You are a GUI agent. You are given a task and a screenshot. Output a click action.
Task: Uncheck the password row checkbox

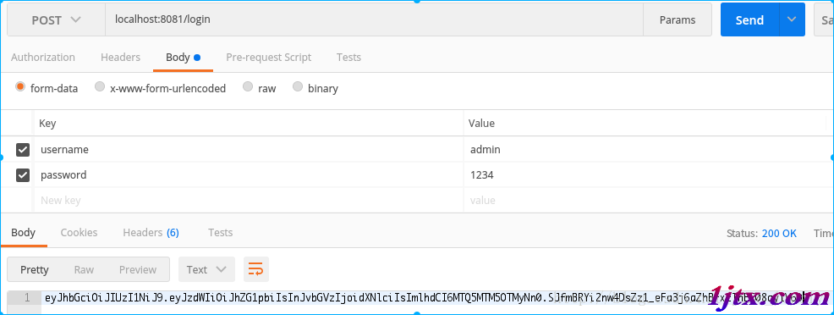[23, 174]
